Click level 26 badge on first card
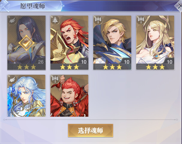The width and height of the screenshot is (182, 144). pyautogui.click(x=40, y=61)
